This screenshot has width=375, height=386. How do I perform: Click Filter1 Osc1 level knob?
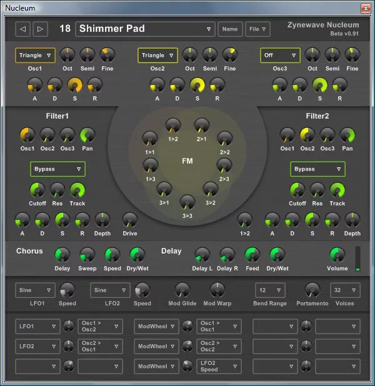[27, 135]
